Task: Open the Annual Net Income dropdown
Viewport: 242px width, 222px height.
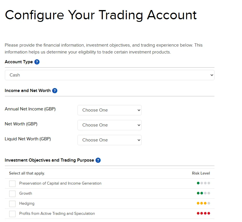Action: (x=109, y=110)
